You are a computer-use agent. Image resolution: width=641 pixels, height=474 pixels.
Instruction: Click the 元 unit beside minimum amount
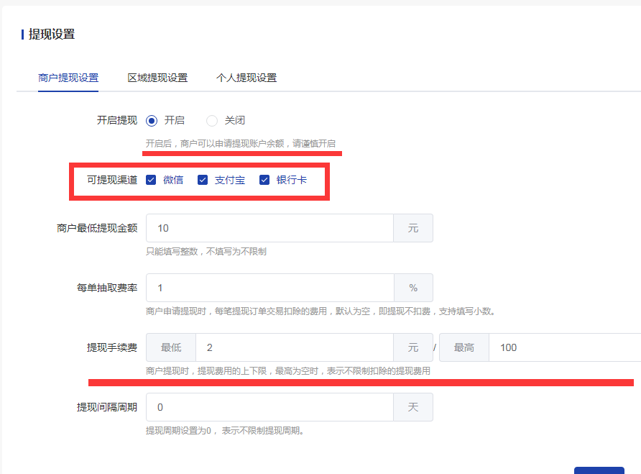pyautogui.click(x=413, y=228)
